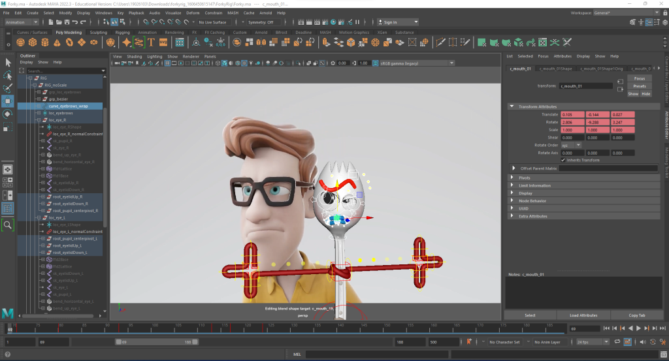
Task: Expand the Extra Attributes section
Action: (x=512, y=216)
